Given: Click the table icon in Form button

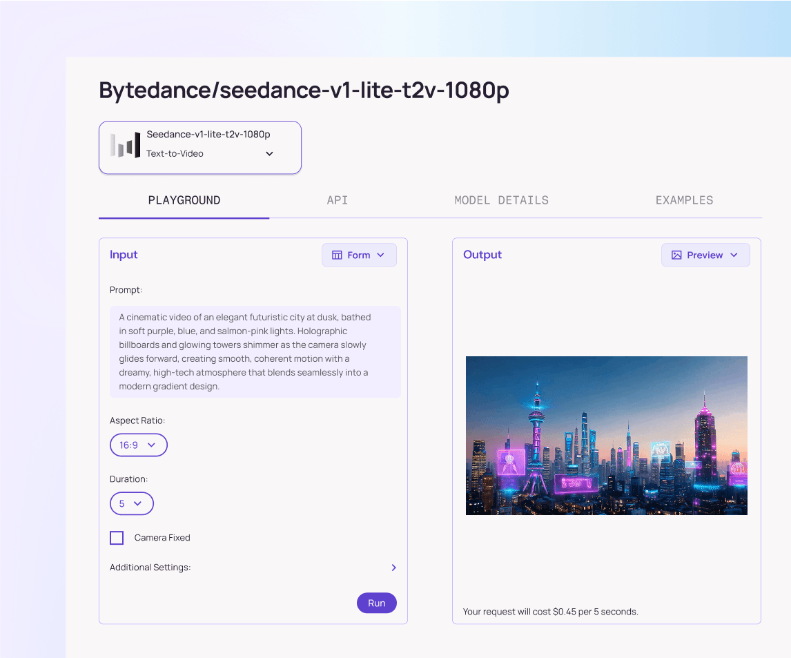Looking at the screenshot, I should (337, 255).
